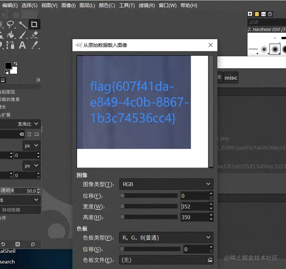Open palette file browse icon
286x269 pixels.
point(210,260)
